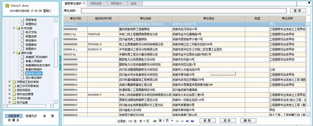
Task: Sort by the 单位代码 column header
Action: (x=75, y=19)
